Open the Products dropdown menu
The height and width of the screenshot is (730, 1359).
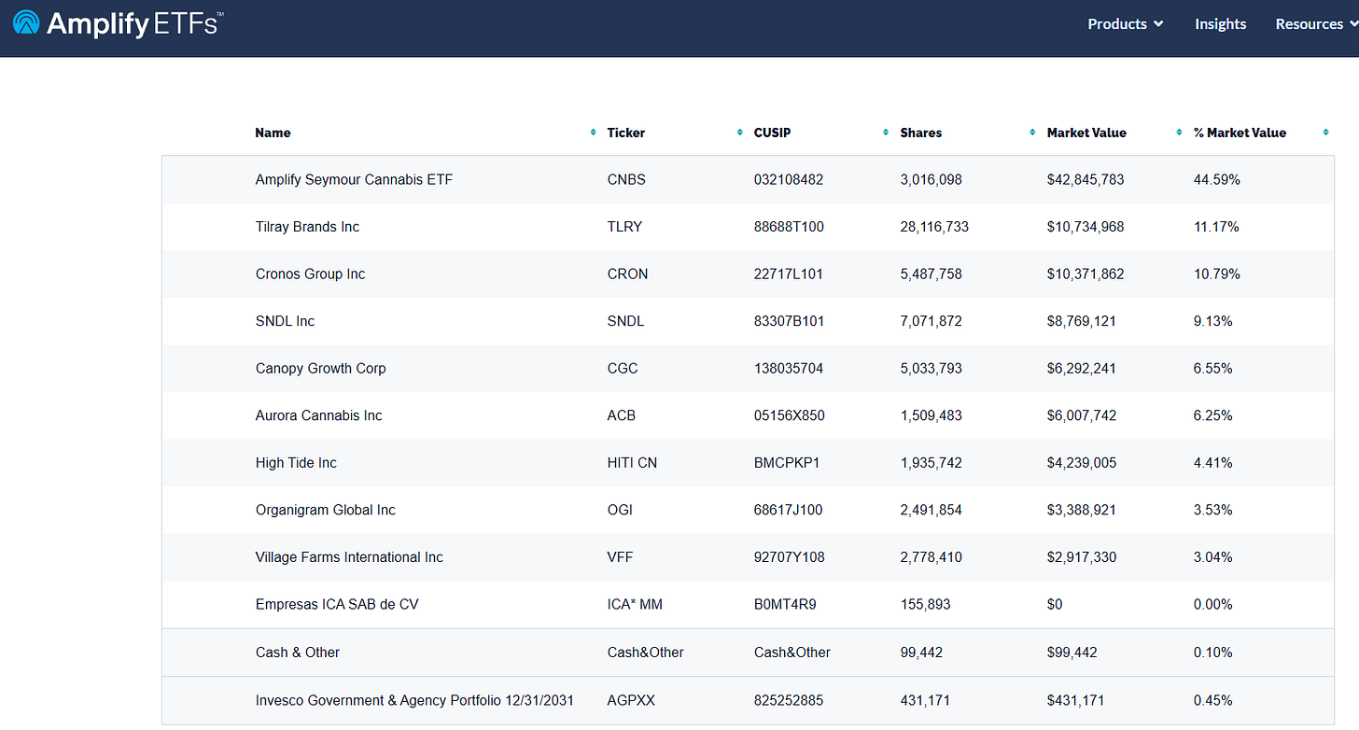[x=1126, y=24]
